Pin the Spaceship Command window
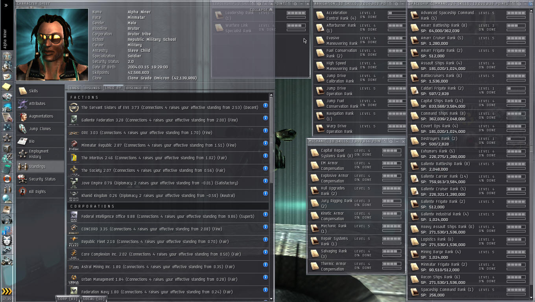535x302 pixels. (518, 4)
